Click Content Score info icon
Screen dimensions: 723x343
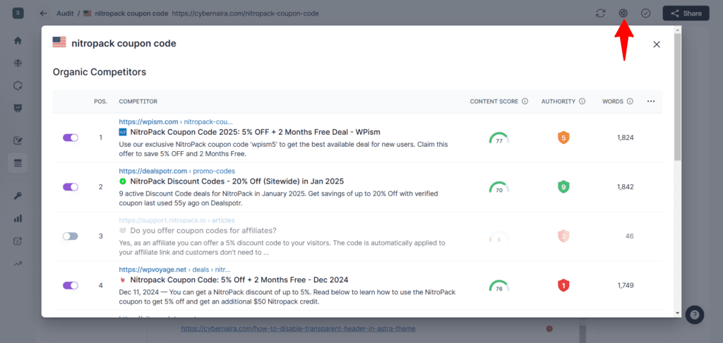pos(525,102)
